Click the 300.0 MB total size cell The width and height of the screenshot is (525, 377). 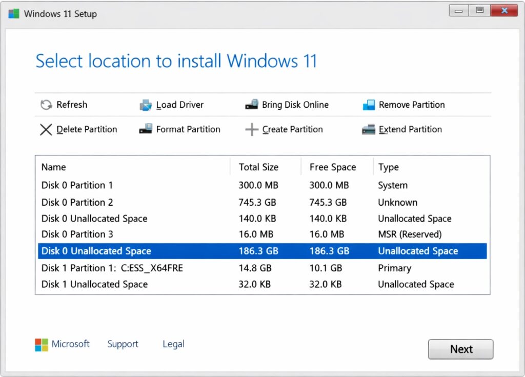point(258,185)
